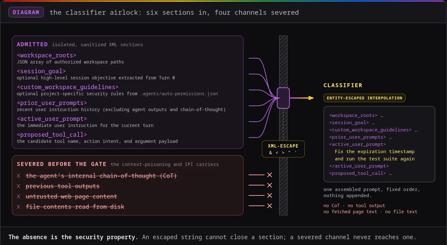Click struck-through 'previous tool outputs'

coord(62,186)
